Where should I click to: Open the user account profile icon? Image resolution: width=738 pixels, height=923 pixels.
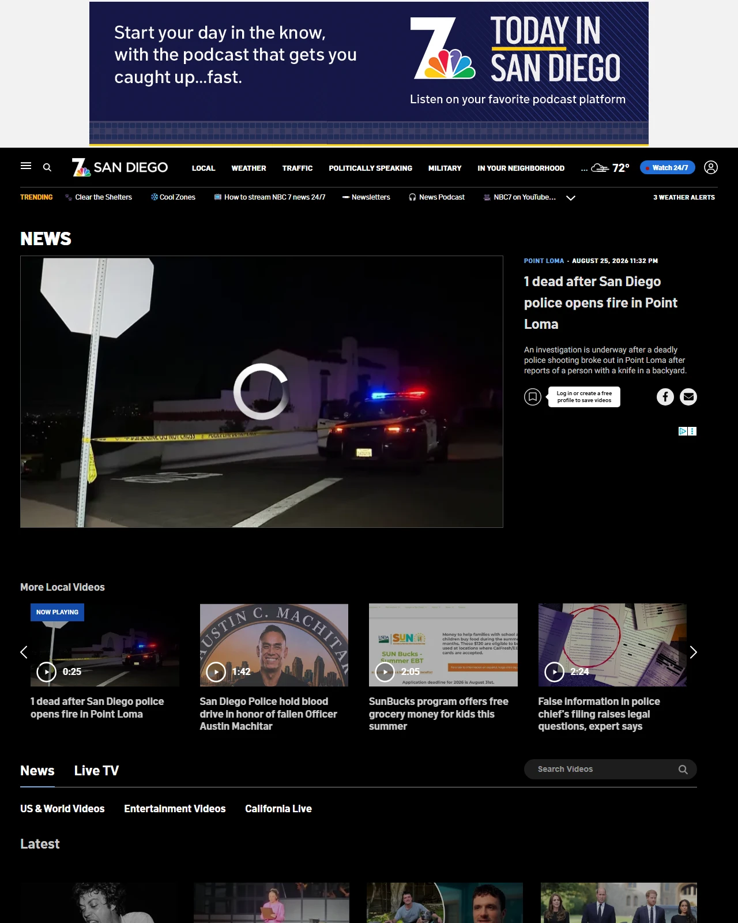(x=711, y=167)
